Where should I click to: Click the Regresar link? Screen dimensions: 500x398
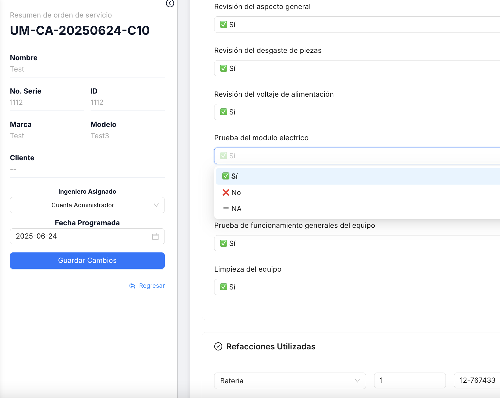click(152, 286)
